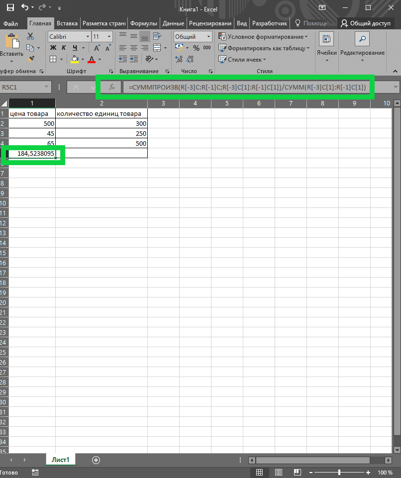Image resolution: width=401 pixels, height=478 pixels.
Task: Open the font name Calibri dropdown
Action: pyautogui.click(x=88, y=37)
